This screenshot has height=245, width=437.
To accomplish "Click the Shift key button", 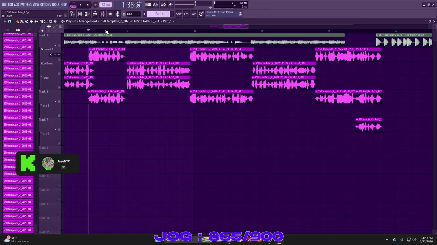I will 179,14.
